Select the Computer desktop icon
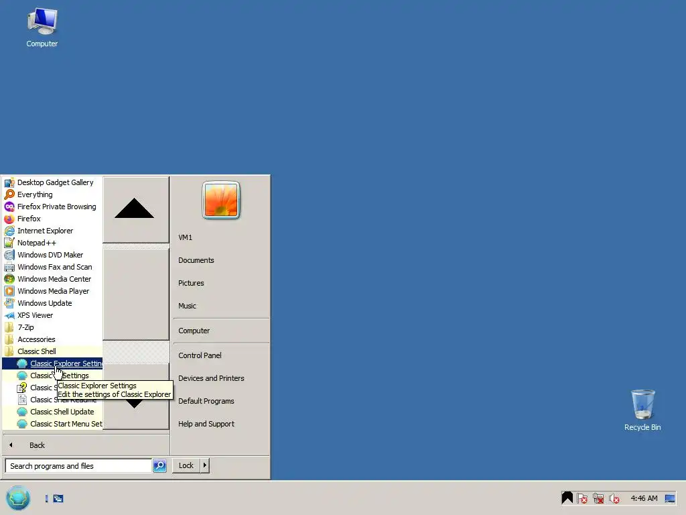This screenshot has height=515, width=686. click(42, 27)
